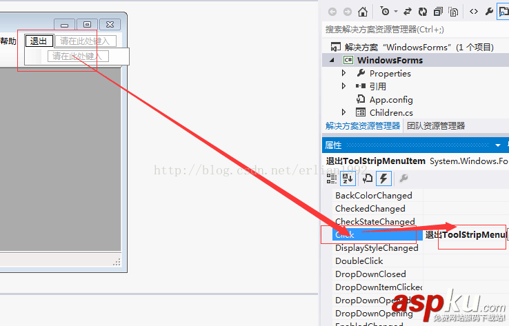Viewport: 509px width, 326px height.
Task: Focus the 搜索解决方案资源管理器 search box
Action: (x=415, y=30)
